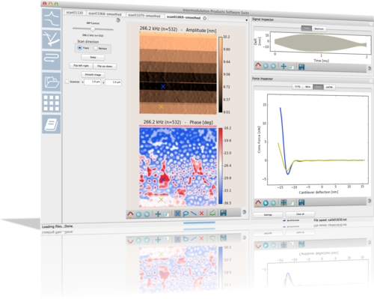Viewport: 374px width, 299px height.
Task: Select Work tab in Force Inspector
Action: tap(307, 87)
